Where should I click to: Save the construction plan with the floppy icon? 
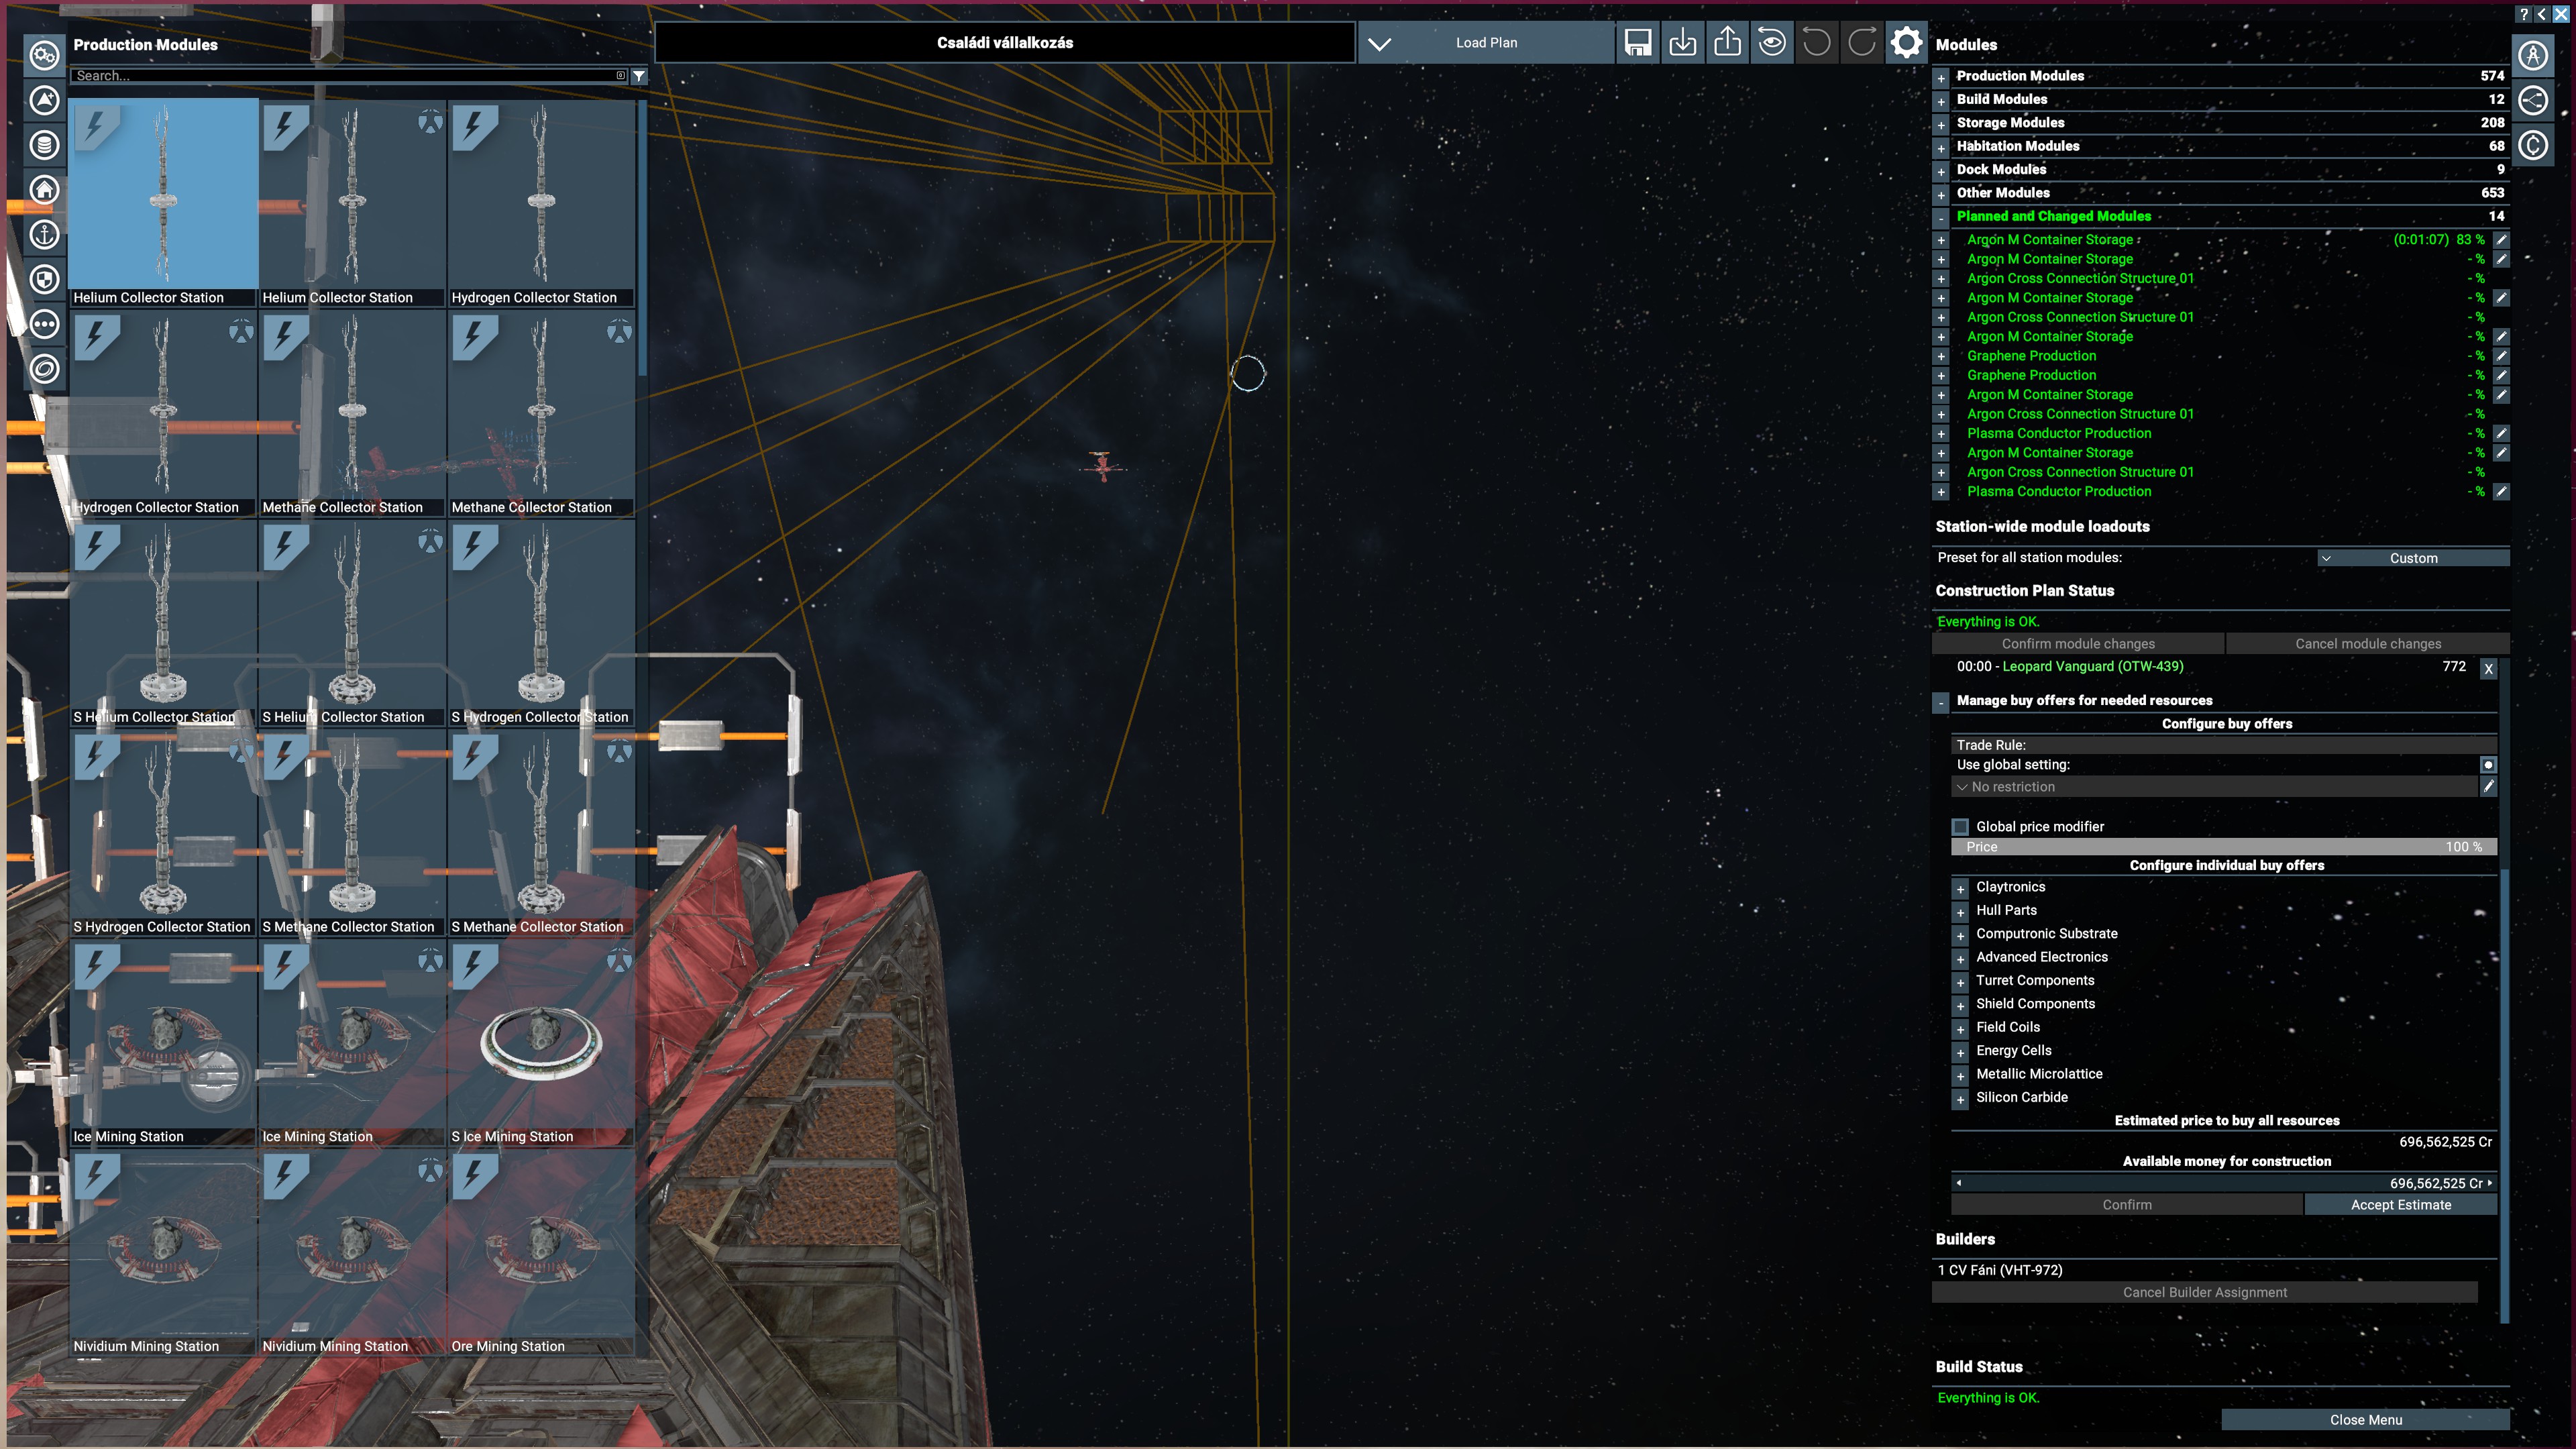(1638, 43)
